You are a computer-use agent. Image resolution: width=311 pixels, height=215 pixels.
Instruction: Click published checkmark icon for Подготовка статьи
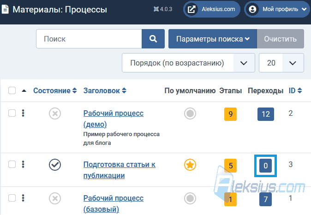55,165
